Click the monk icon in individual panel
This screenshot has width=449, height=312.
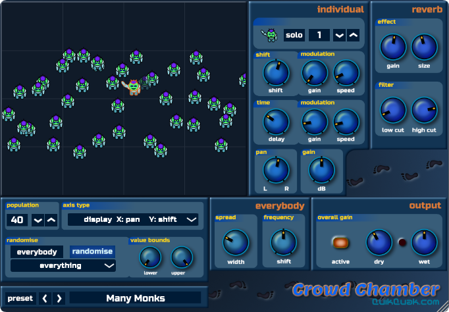pos(269,35)
